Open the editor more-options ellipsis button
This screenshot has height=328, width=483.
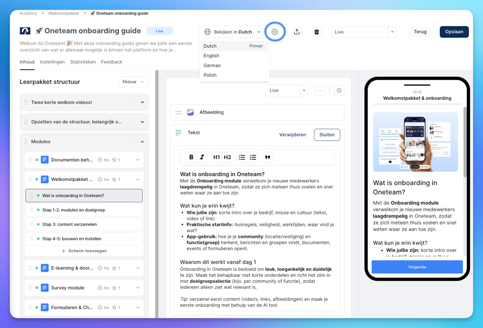click(x=320, y=90)
